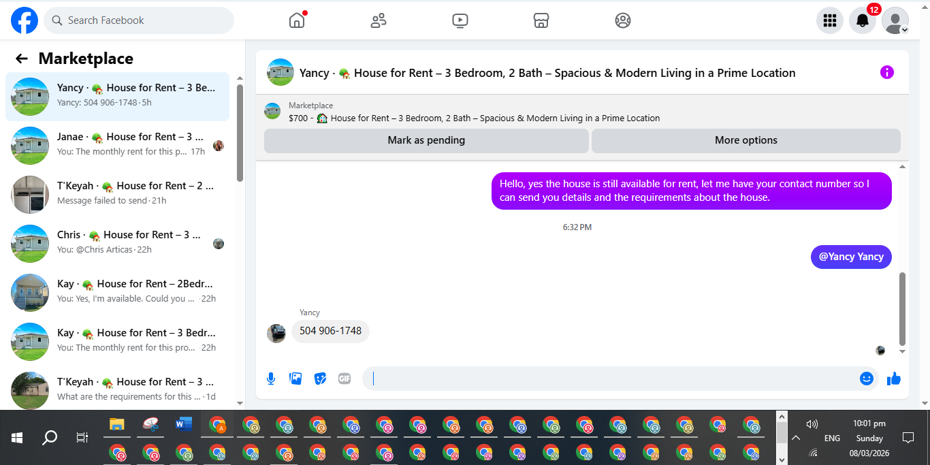The width and height of the screenshot is (930, 465).
Task: Open Windows taskbar search
Action: point(50,438)
